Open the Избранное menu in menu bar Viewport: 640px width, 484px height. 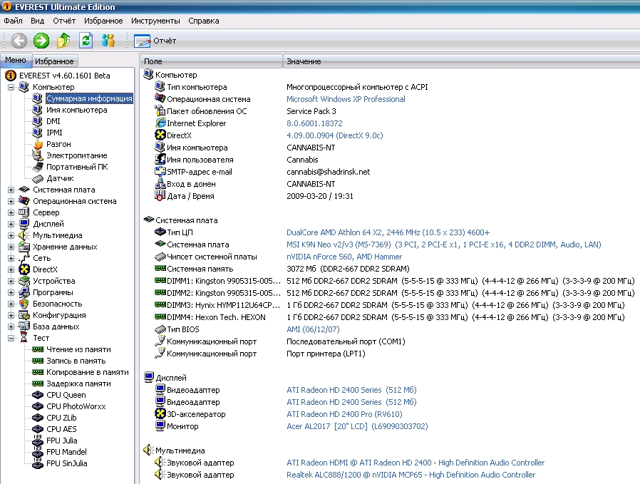point(103,21)
